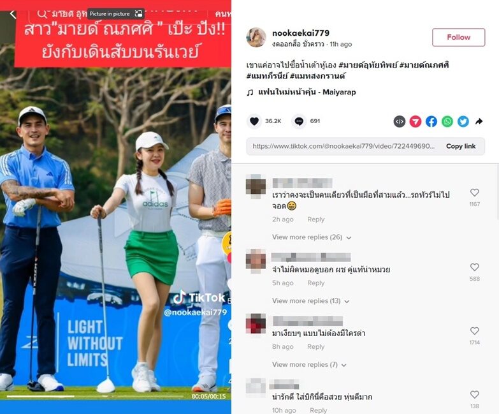Image resolution: width=499 pixels, height=414 pixels.
Task: Copy link of the TikTok video
Action: (x=461, y=146)
